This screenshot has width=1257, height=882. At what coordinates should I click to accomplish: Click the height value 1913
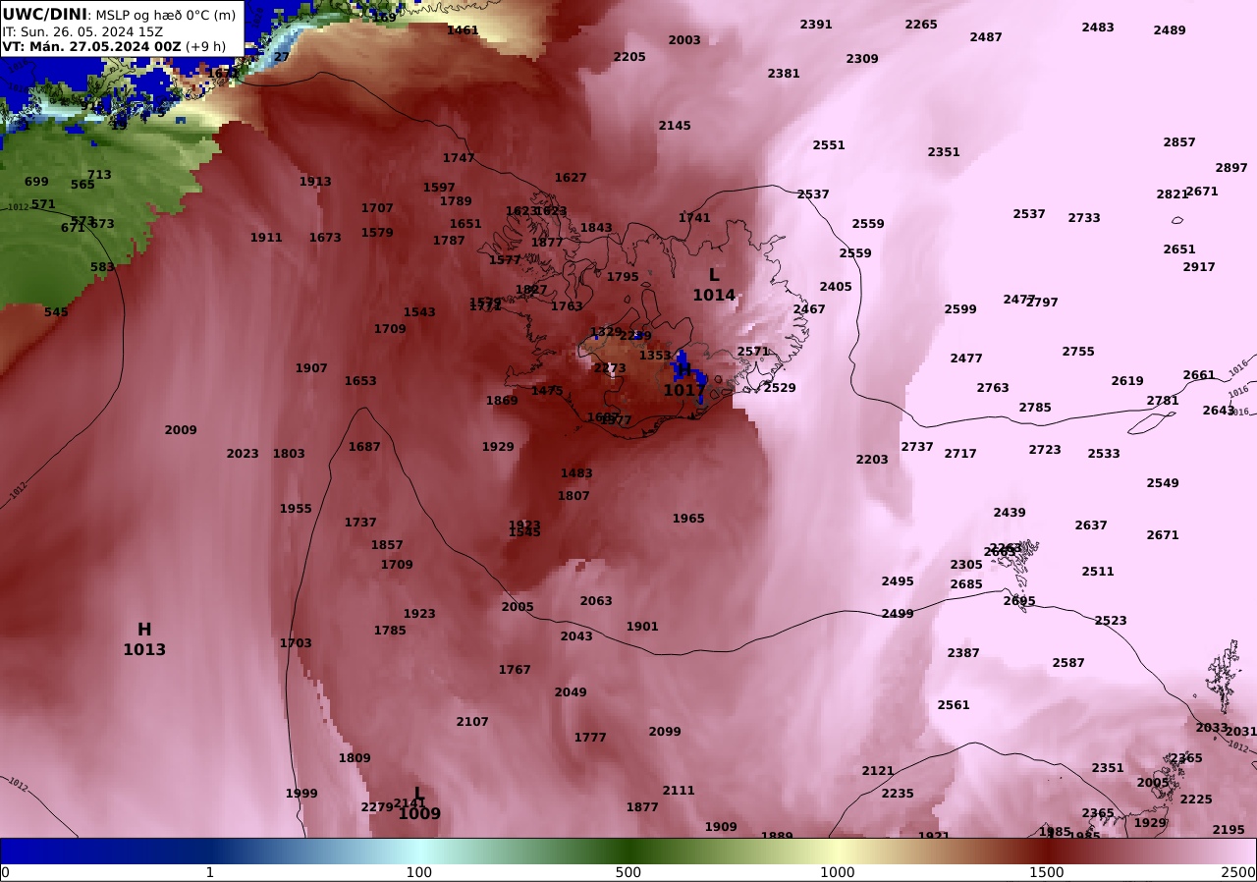tap(315, 182)
